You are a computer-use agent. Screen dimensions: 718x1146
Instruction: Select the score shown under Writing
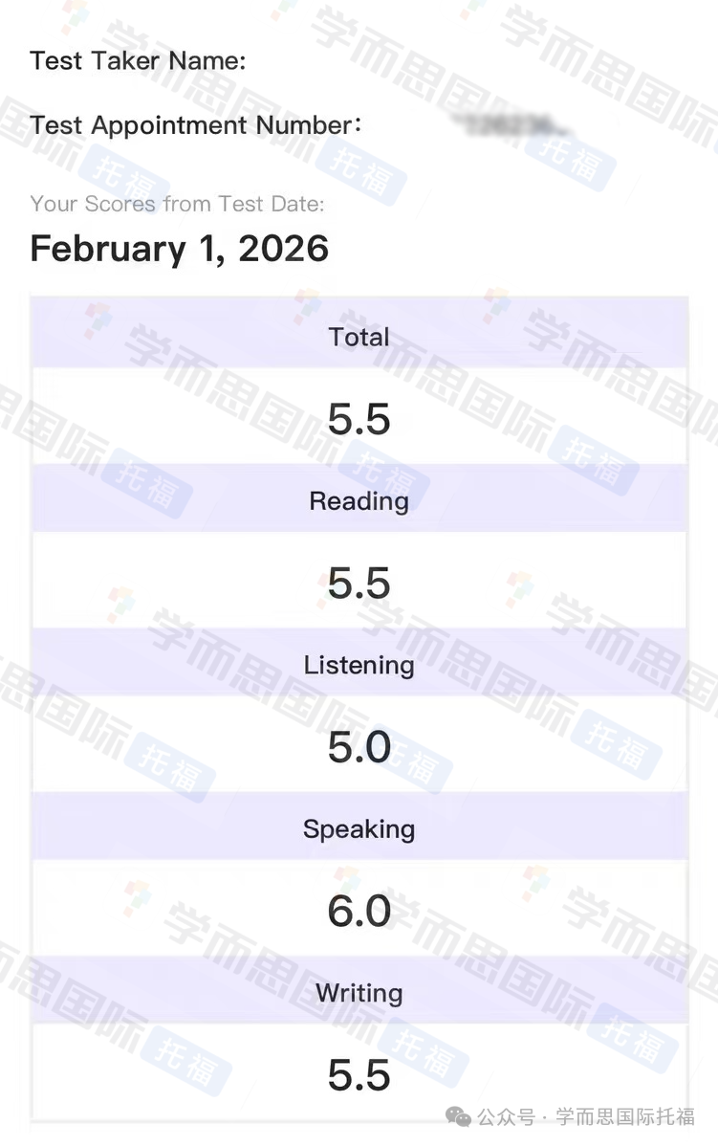click(359, 1075)
